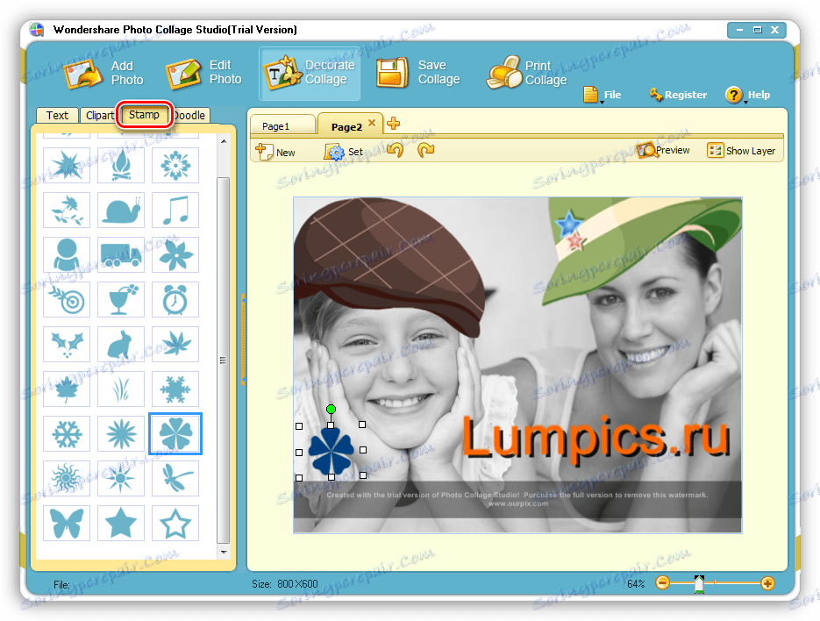This screenshot has height=621, width=820.
Task: Choose the hemp leaf stamp
Action: click(175, 344)
